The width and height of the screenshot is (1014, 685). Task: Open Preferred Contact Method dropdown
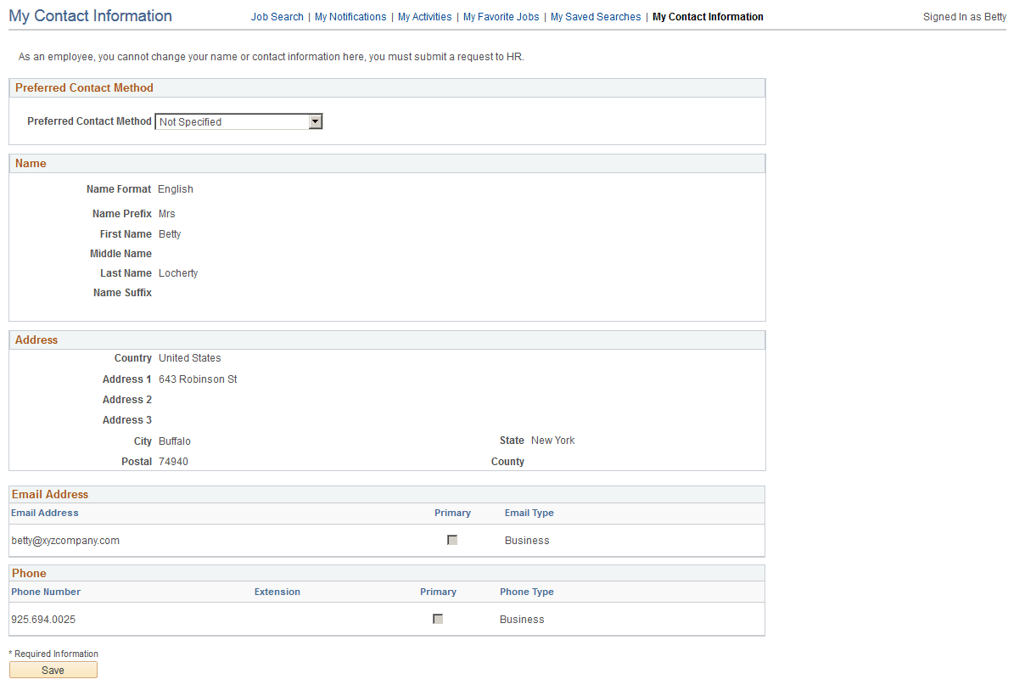tap(238, 121)
